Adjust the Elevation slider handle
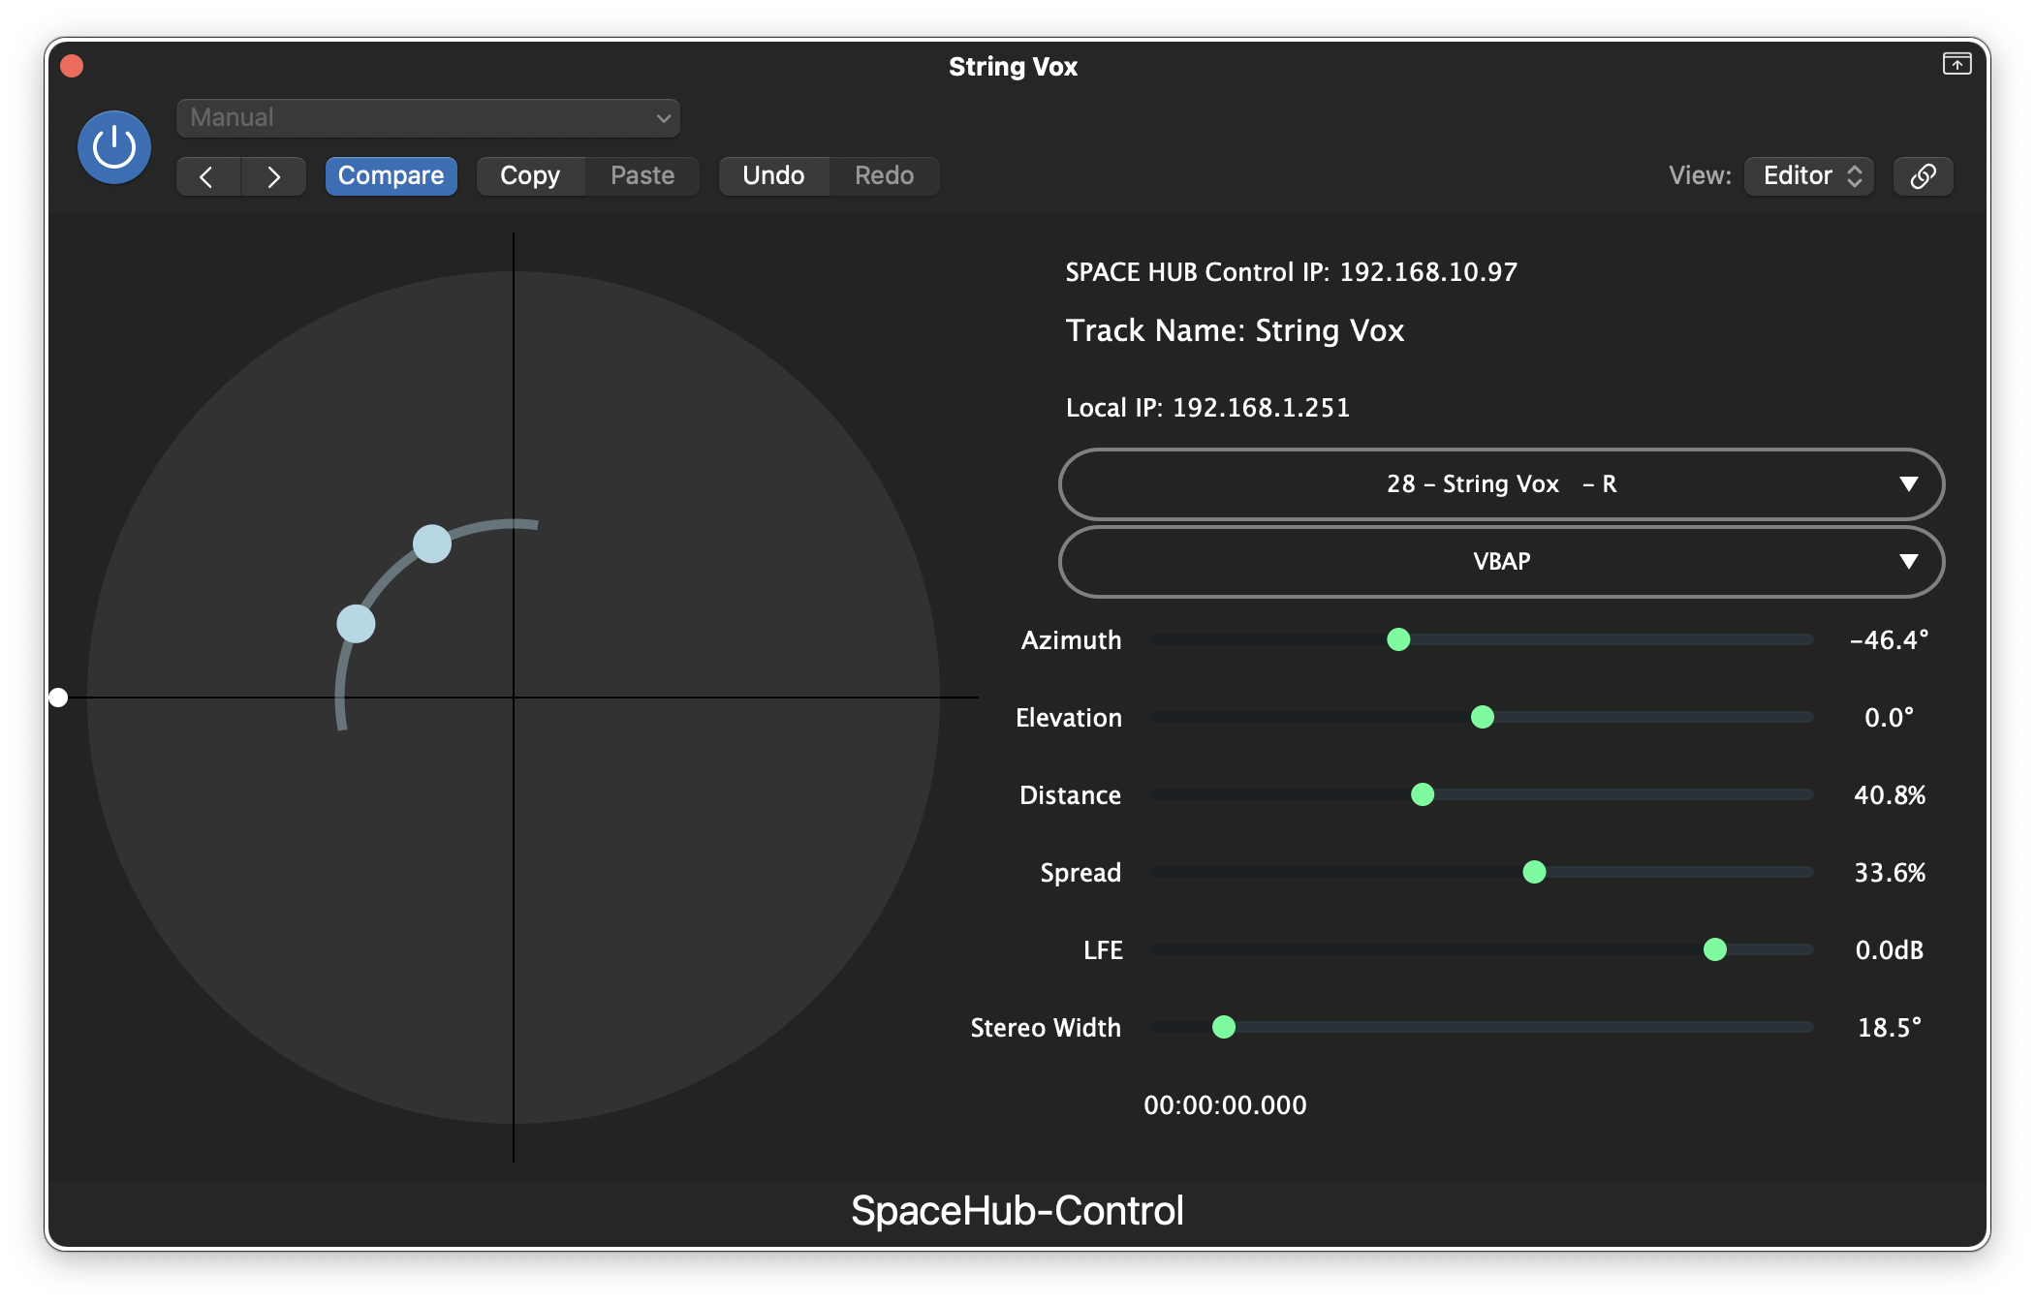The height and width of the screenshot is (1304, 2035). (1483, 717)
